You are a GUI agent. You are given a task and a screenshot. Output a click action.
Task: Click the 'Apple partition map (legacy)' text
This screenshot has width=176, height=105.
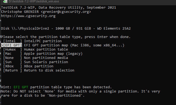click(x=52, y=54)
